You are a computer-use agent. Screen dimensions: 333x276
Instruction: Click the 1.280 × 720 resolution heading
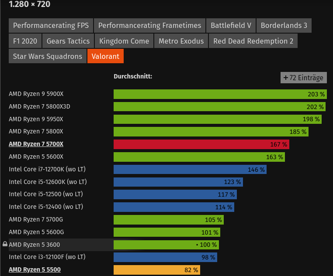(30, 4)
